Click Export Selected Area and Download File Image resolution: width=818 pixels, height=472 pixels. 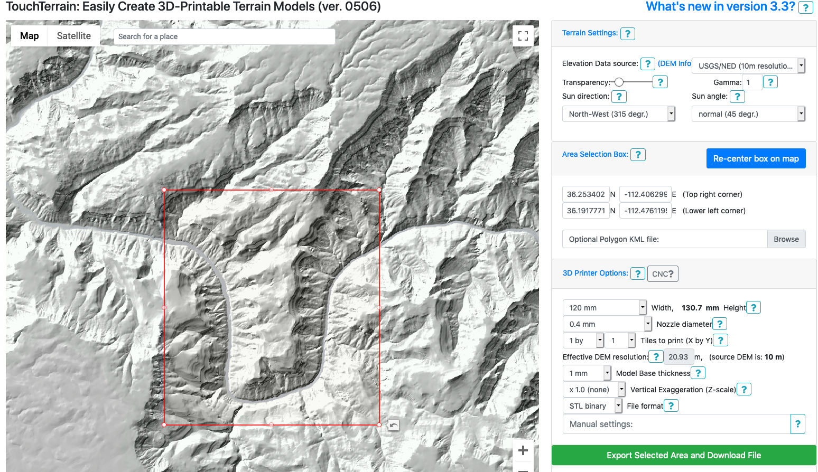click(x=683, y=455)
